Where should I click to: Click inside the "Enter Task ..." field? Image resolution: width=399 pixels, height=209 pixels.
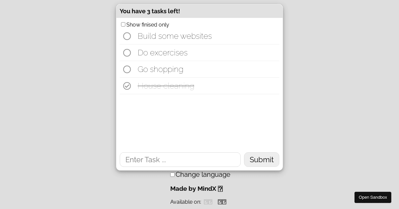[180, 160]
